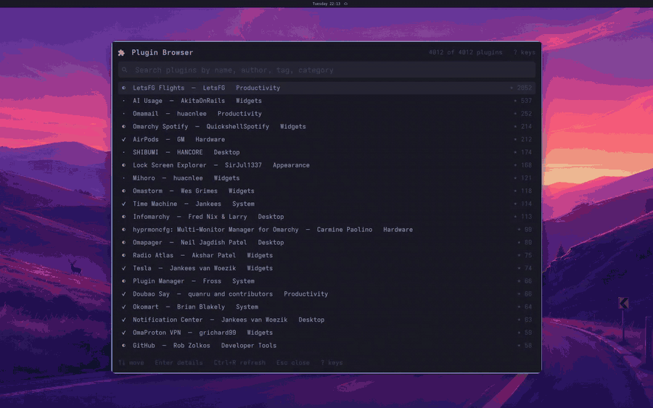Select the GitHub plugin row
653x408 pixels.
[327, 346]
